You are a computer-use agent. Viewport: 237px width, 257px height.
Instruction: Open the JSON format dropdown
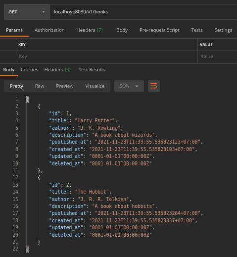click(x=129, y=86)
